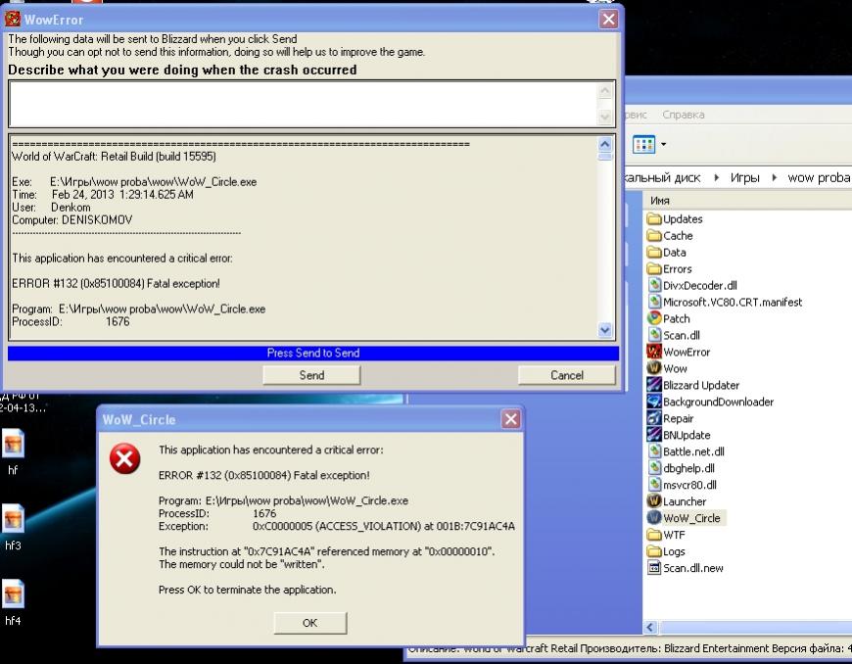
Task: Type in the crash description text box
Action: coord(302,104)
